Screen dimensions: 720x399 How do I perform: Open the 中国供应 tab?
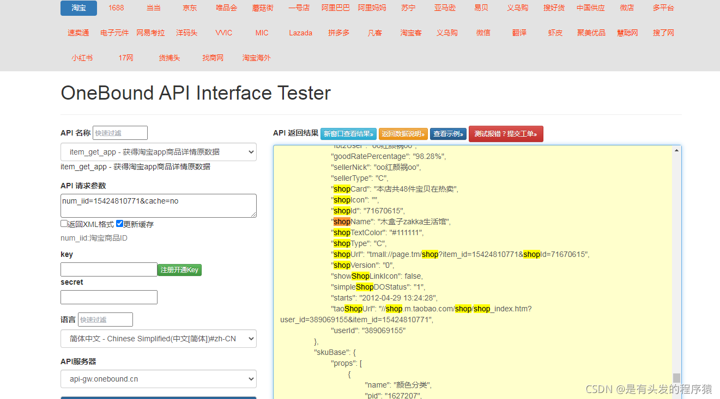click(591, 8)
